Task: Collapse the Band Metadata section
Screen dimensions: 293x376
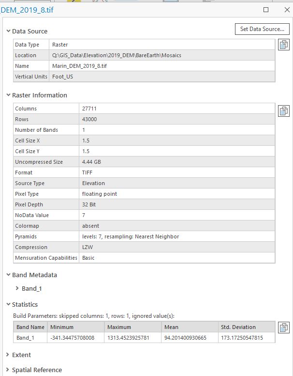Action: point(8,275)
